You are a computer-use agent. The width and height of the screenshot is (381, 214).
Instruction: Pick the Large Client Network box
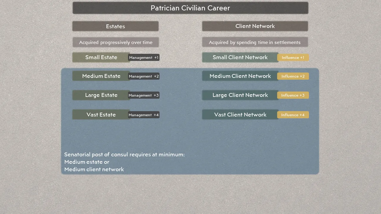pyautogui.click(x=240, y=95)
